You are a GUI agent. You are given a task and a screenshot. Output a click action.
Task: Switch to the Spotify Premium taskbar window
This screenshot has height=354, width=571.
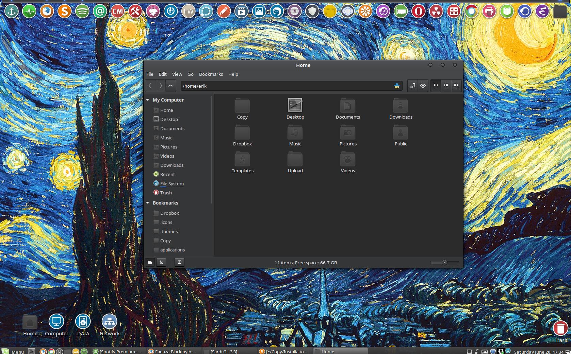click(x=118, y=351)
